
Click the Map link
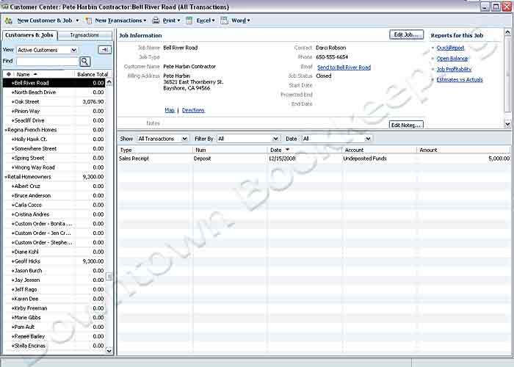170,110
